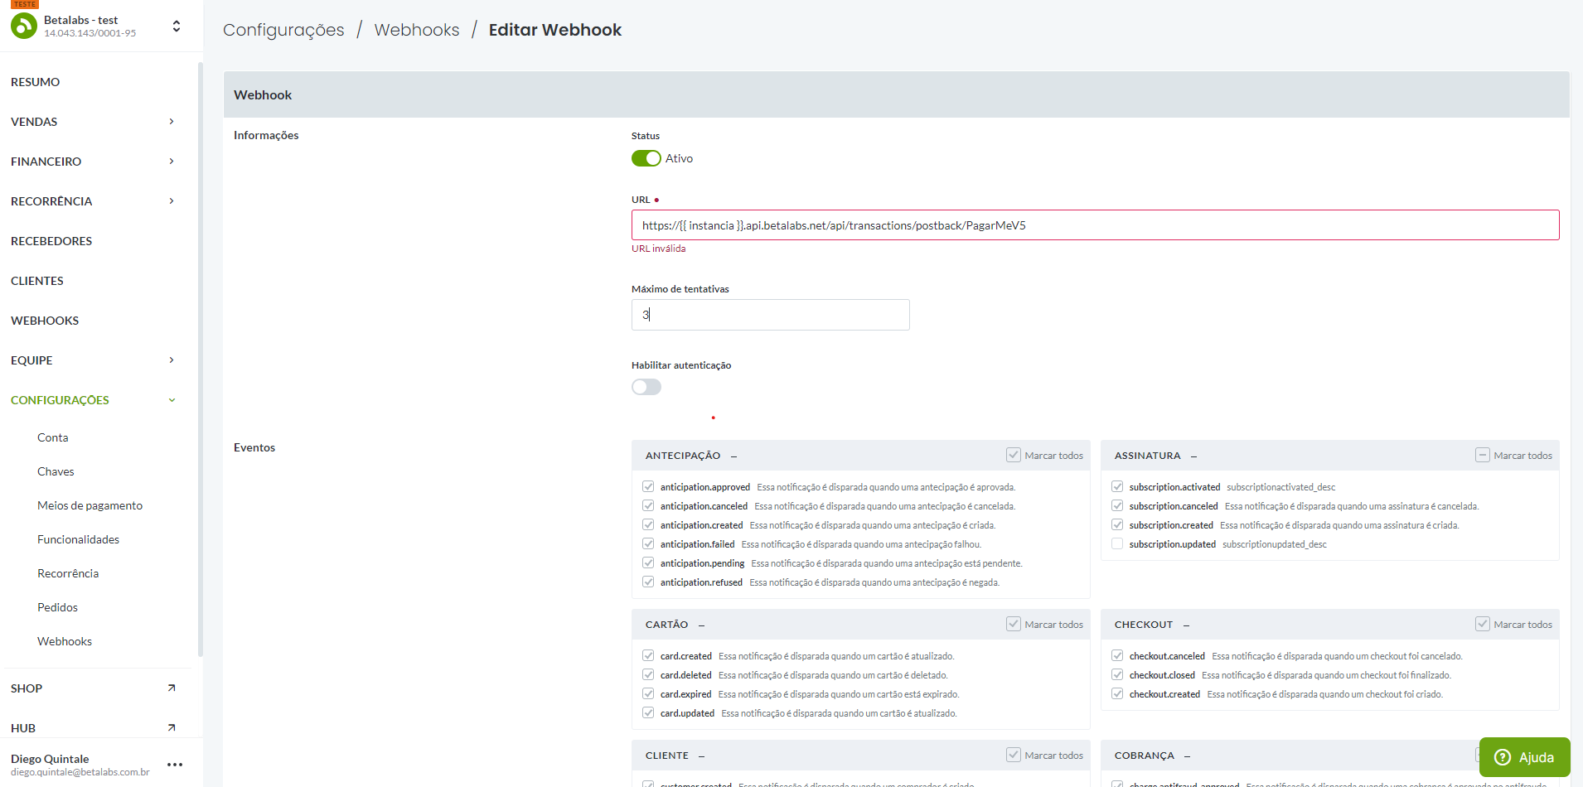The height and width of the screenshot is (787, 1583).
Task: Open the SHOP external link arrow
Action: pyautogui.click(x=172, y=688)
